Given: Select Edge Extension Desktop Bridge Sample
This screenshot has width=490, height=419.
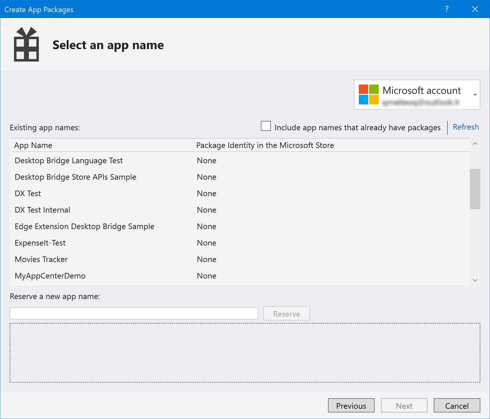Looking at the screenshot, I should coord(240,226).
